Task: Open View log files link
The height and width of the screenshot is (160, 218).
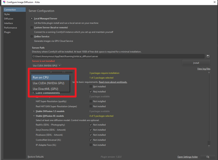Action: [x=204, y=69]
